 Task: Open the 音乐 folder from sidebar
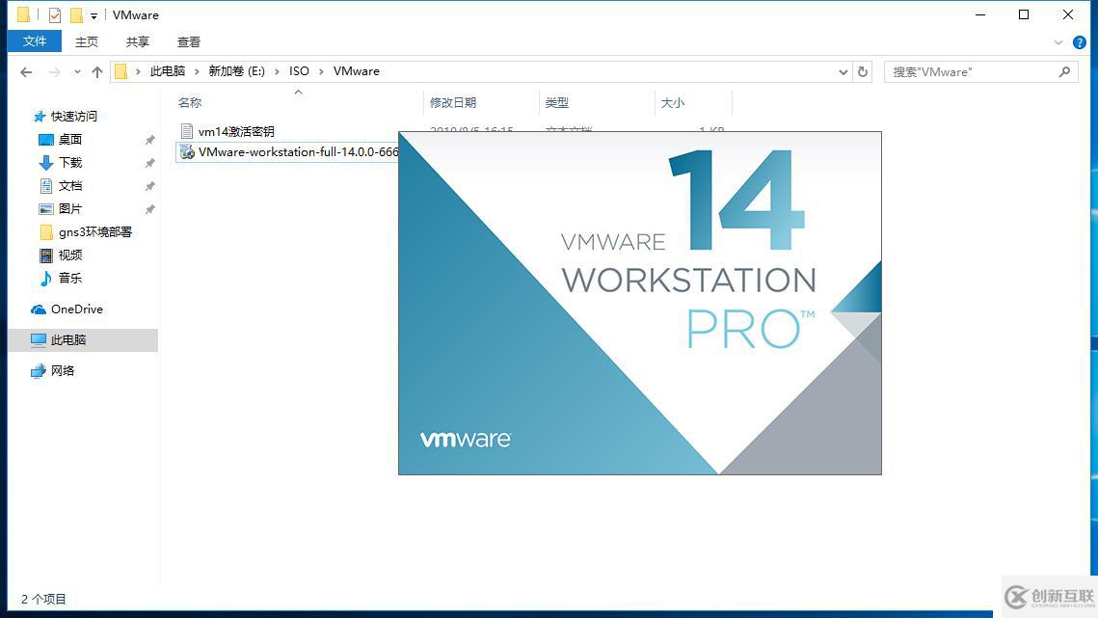pos(68,278)
